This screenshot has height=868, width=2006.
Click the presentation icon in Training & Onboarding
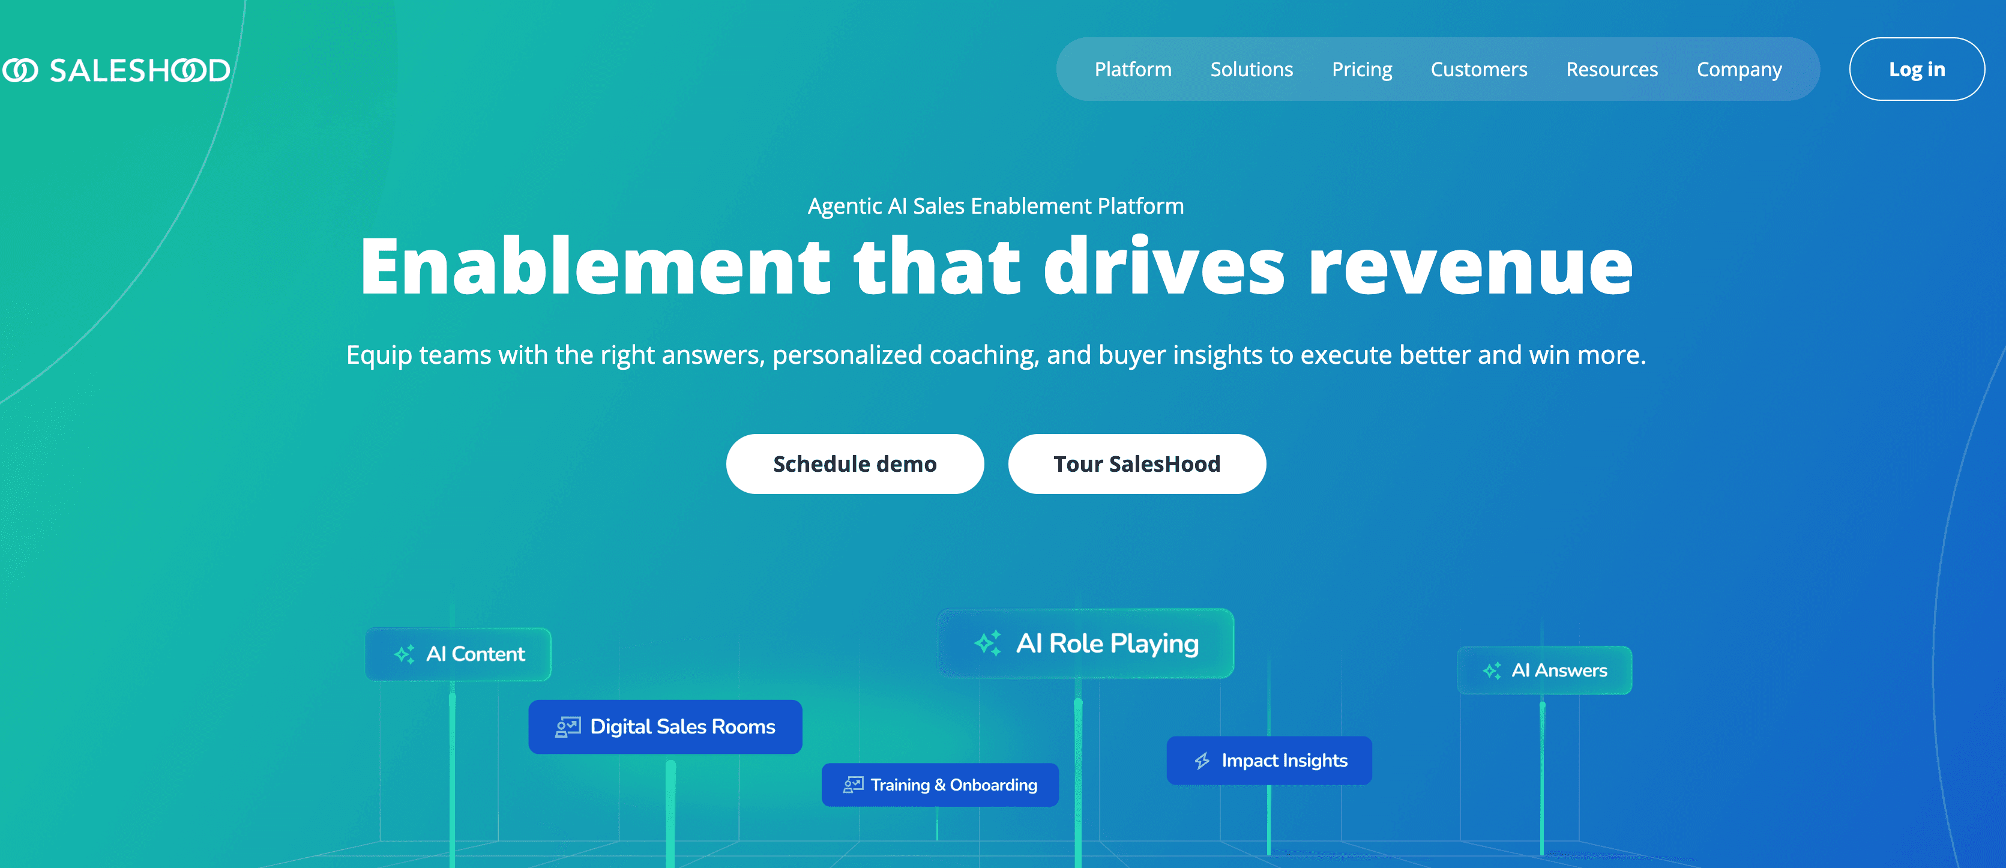pos(853,785)
